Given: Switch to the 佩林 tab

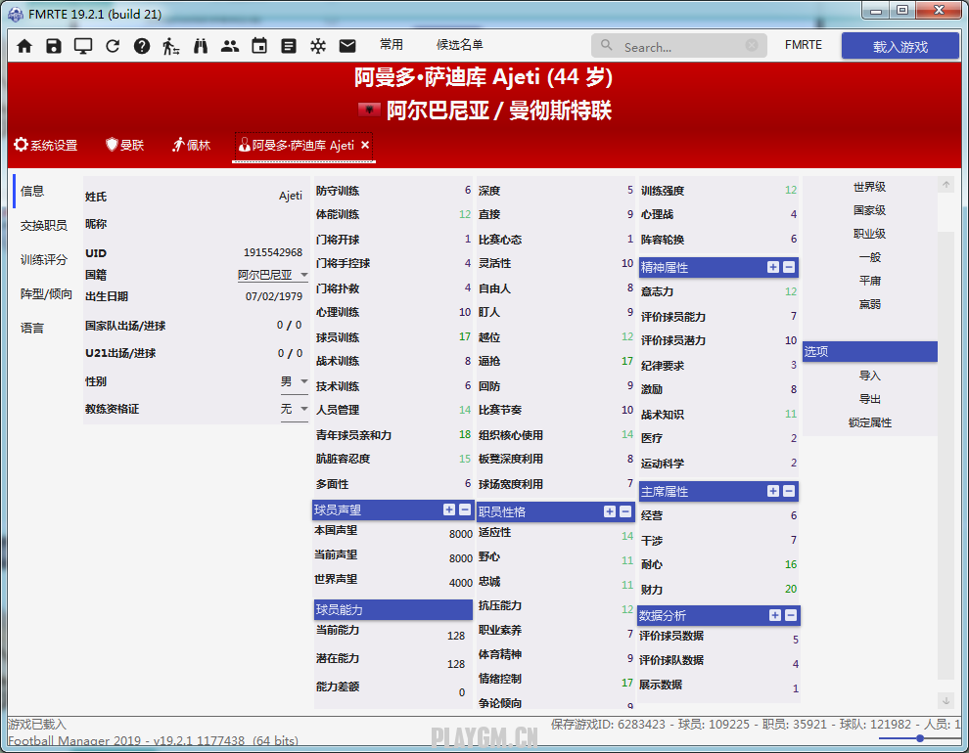Looking at the screenshot, I should 192,145.
